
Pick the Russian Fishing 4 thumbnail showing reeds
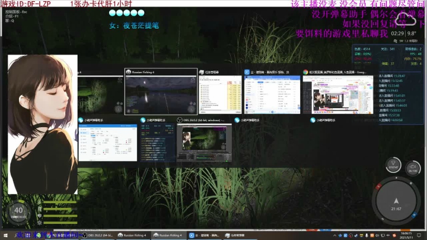click(100, 94)
